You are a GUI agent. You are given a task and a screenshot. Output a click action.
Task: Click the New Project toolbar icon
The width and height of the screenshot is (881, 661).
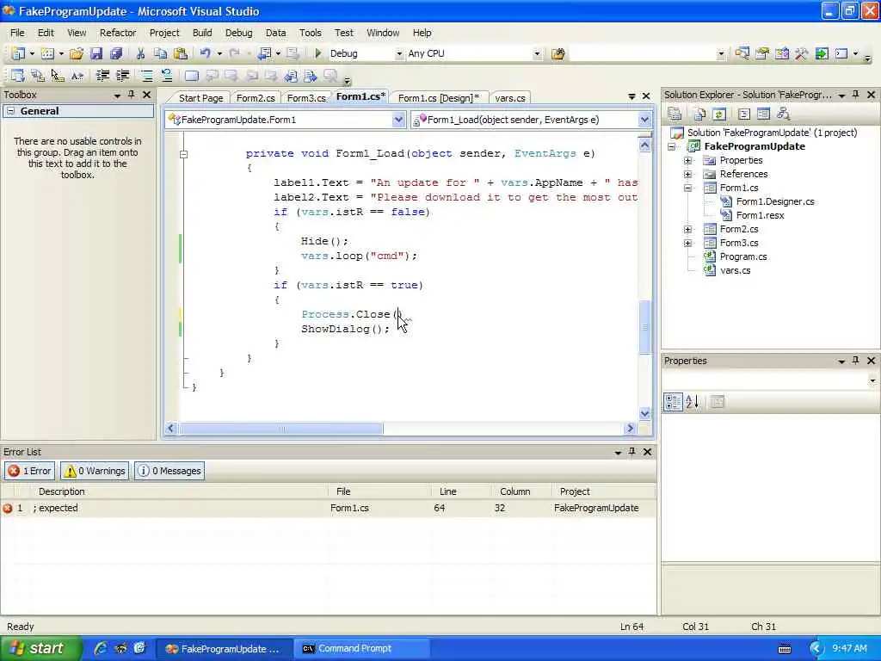(18, 53)
